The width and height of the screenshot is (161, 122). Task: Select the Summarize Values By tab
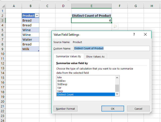(69, 56)
